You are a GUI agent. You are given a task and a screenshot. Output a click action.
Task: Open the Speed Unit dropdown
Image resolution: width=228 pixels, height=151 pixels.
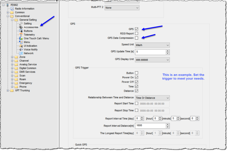coord(152,45)
